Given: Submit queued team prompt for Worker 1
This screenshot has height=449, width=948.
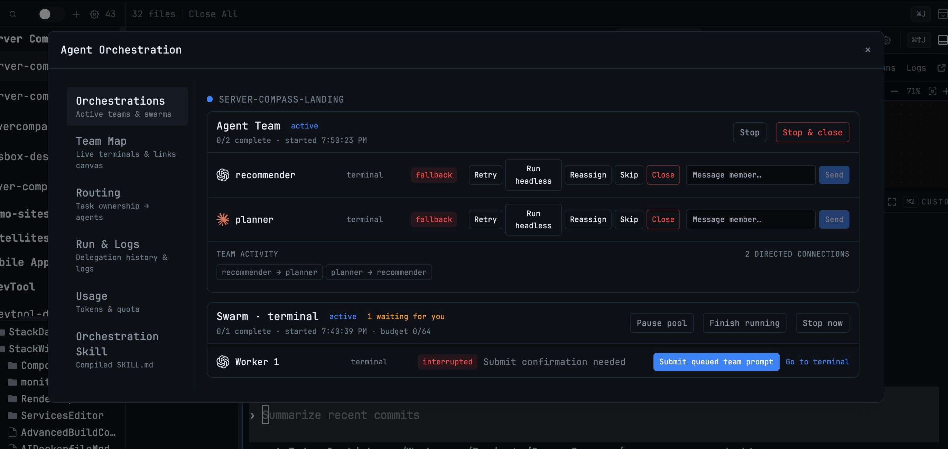Looking at the screenshot, I should (716, 362).
